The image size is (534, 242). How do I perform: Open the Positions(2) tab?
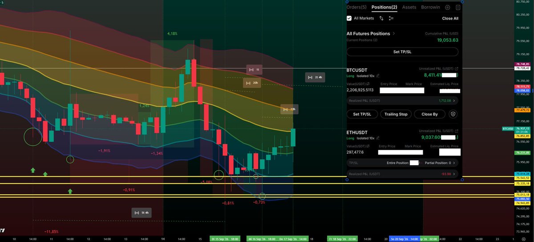pos(384,7)
